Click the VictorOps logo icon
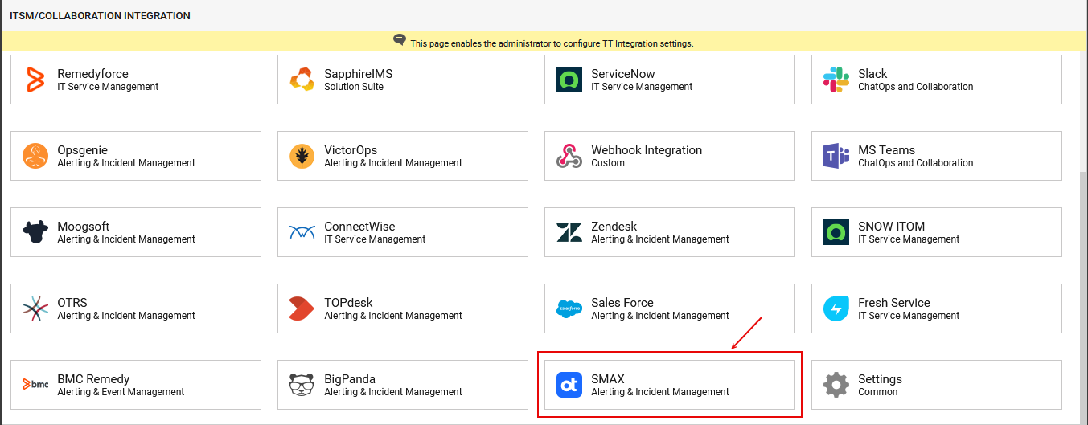1088x425 pixels. coord(302,156)
